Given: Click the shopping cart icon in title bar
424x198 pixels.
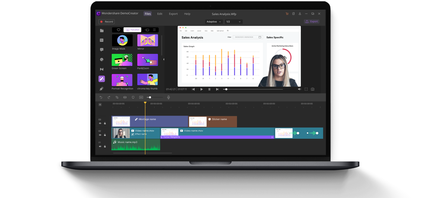Looking at the screenshot, I should [x=287, y=14].
